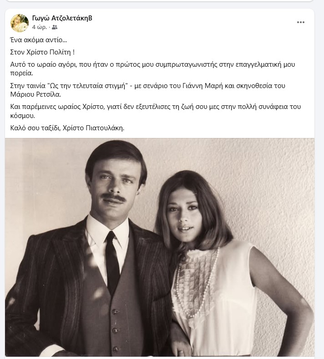Open the post options three-dot menu

pos(301,22)
